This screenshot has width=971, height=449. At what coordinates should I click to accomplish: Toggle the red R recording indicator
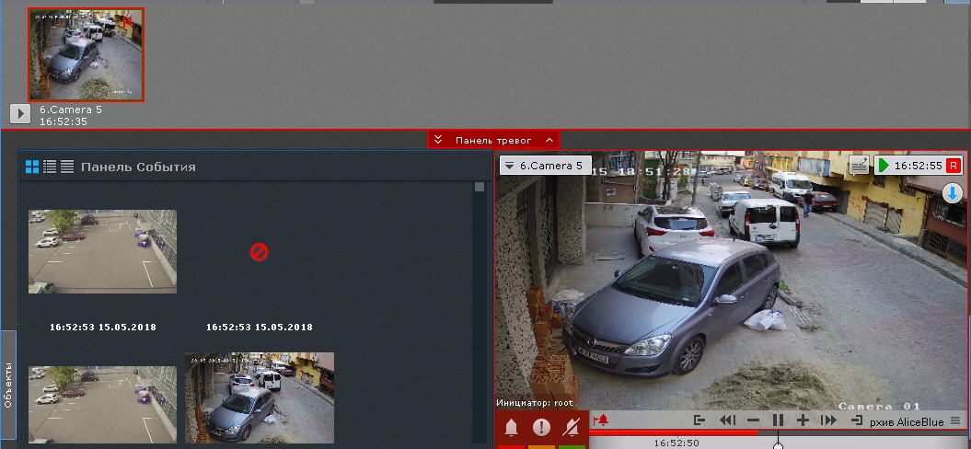954,166
